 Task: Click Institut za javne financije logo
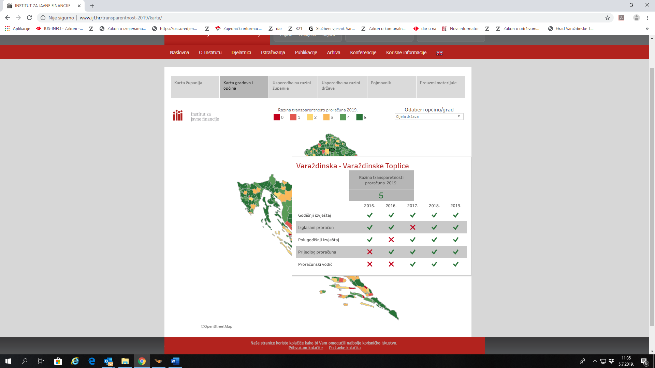[x=196, y=116]
